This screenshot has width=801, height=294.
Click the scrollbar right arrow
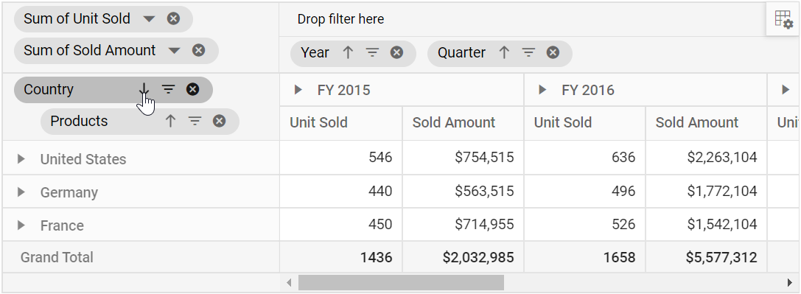pos(790,283)
